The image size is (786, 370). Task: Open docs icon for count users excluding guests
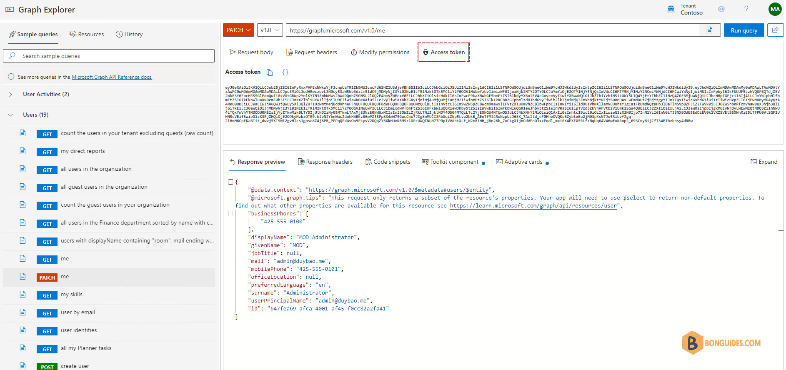coord(23,133)
